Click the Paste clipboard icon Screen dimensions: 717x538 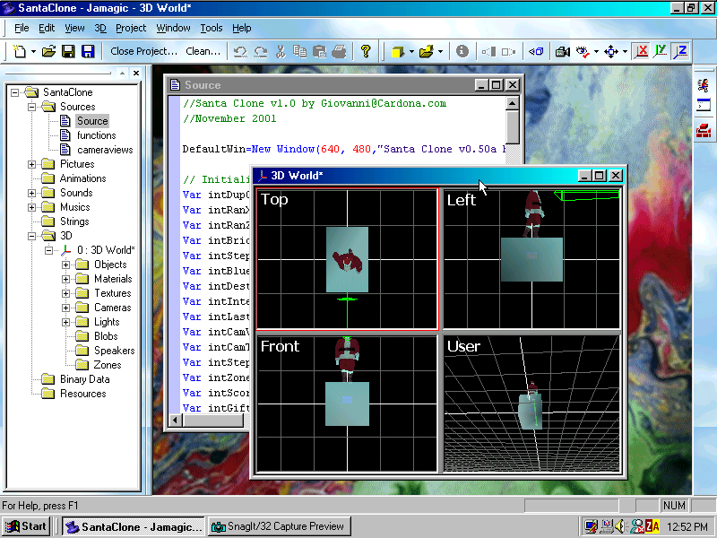tap(320, 52)
